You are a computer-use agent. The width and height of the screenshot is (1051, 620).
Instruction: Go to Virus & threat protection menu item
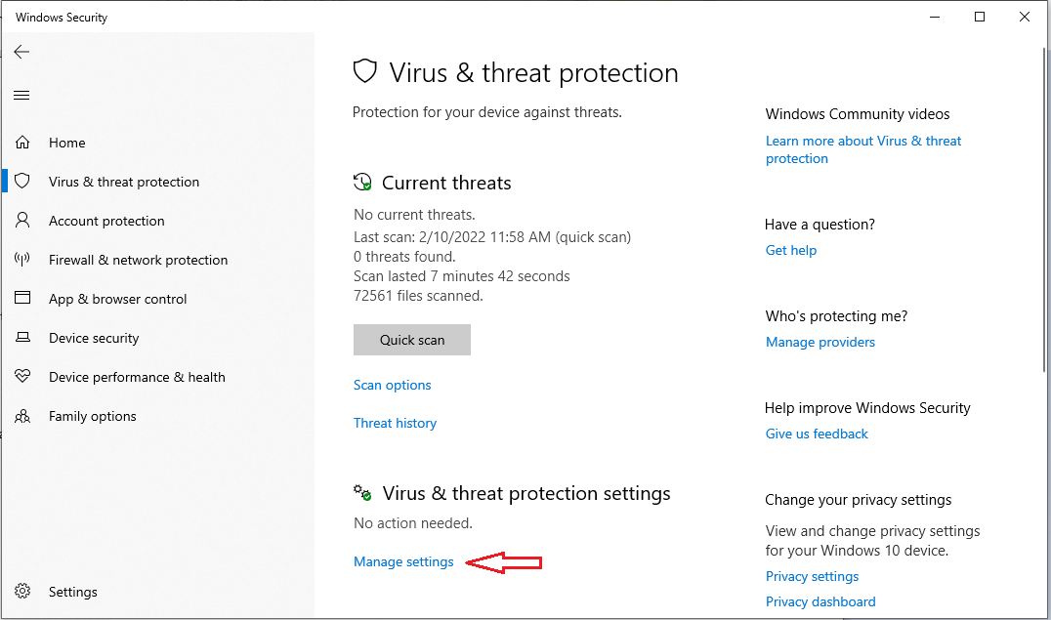(124, 182)
